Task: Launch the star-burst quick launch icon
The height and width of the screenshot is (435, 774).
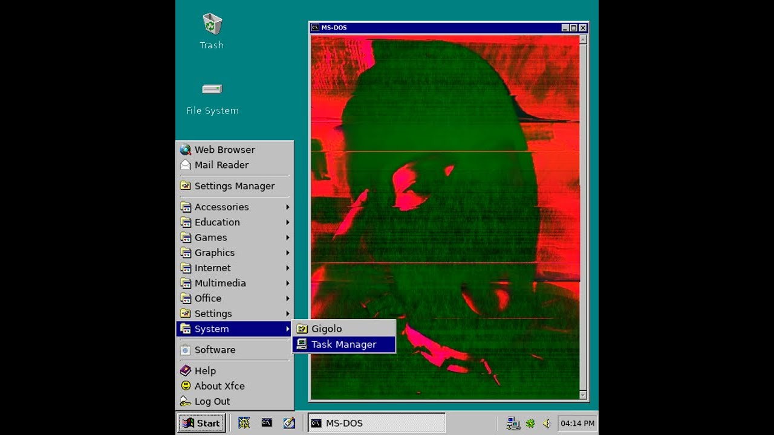Action: 244,423
